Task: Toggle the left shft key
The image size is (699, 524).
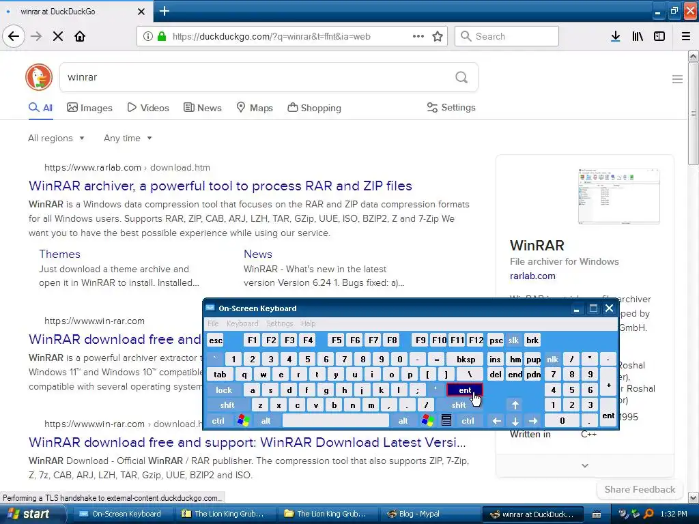Action: [227, 405]
